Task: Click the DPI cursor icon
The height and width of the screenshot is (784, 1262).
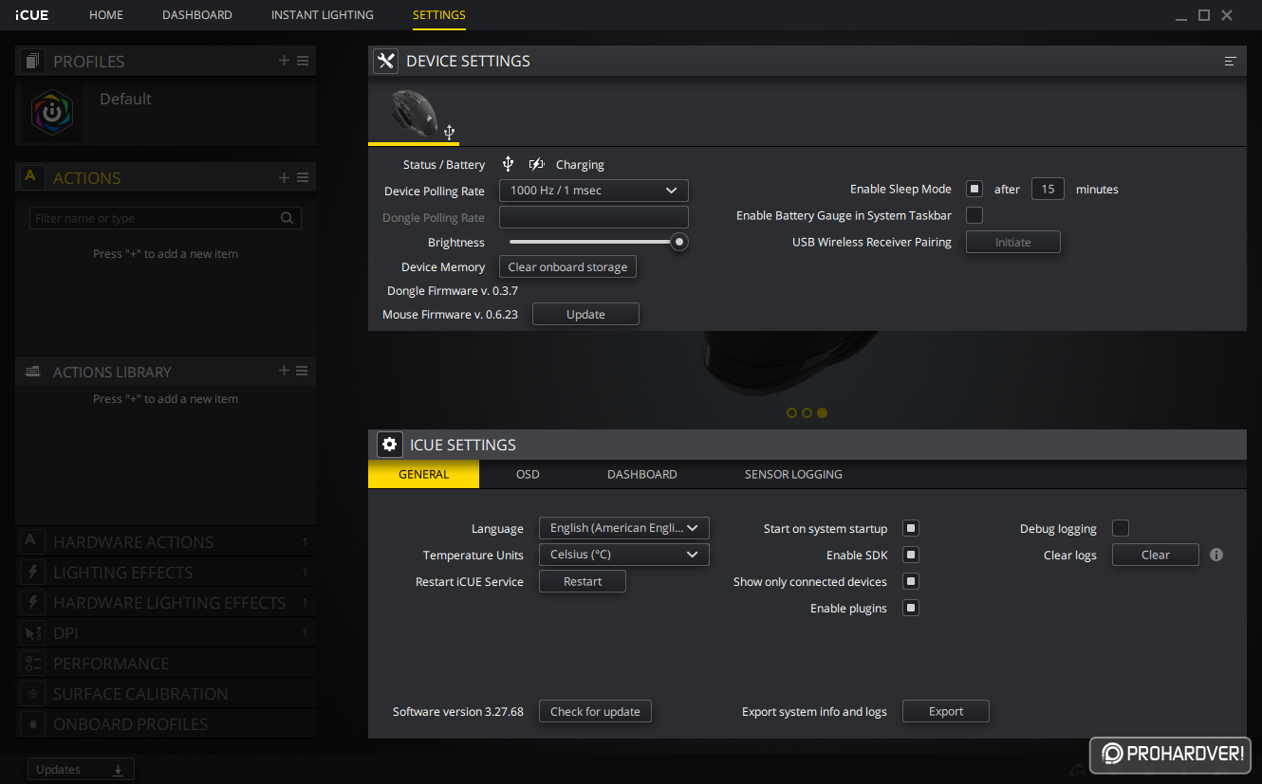Action: click(33, 632)
